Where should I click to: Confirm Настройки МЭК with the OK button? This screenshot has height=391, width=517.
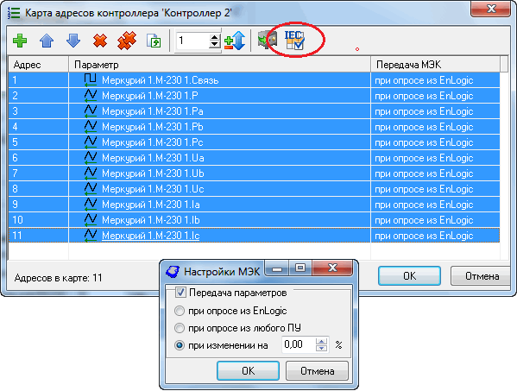[248, 371]
